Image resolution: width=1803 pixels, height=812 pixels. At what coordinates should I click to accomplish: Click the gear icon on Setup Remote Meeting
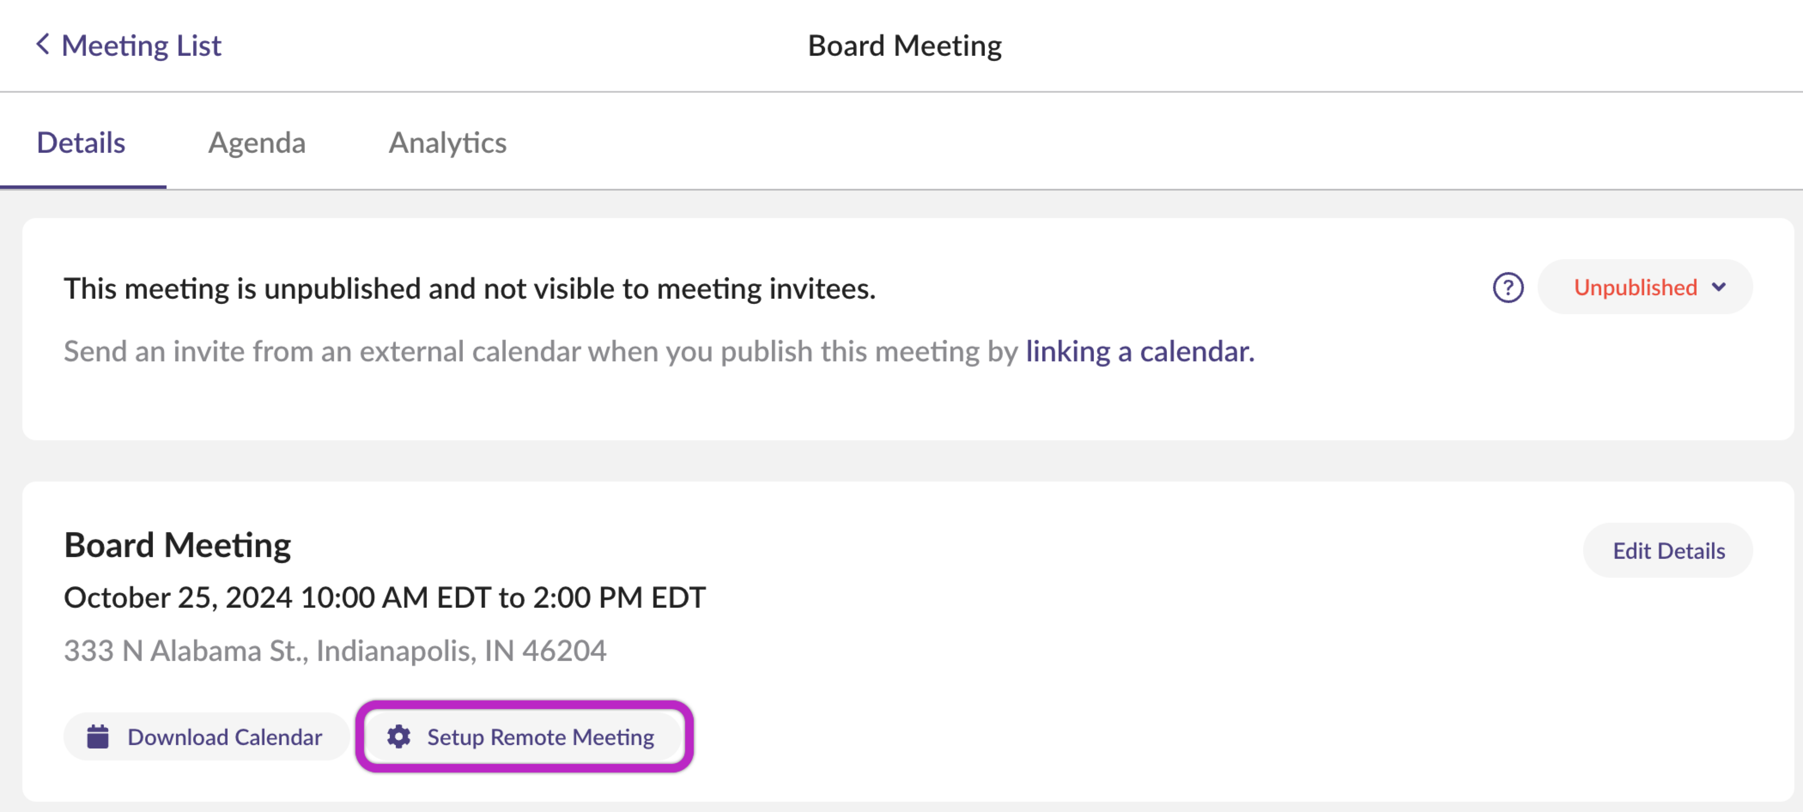pos(399,736)
